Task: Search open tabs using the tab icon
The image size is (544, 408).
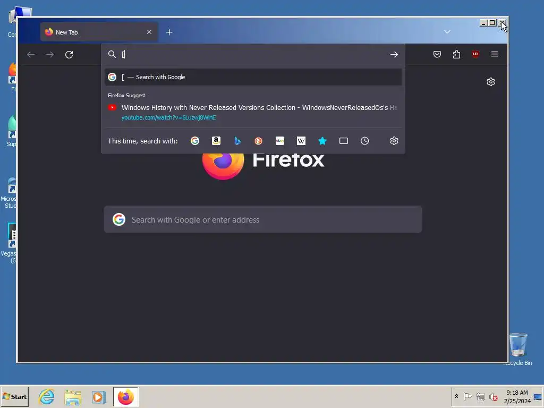Action: (344, 141)
